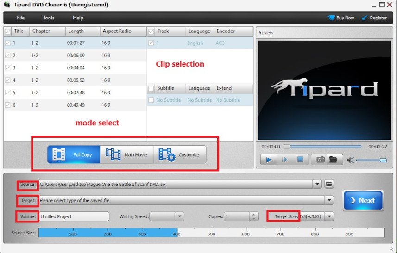This screenshot has height=253, width=397.
Task: Click the Buy Now cart icon
Action: point(331,18)
